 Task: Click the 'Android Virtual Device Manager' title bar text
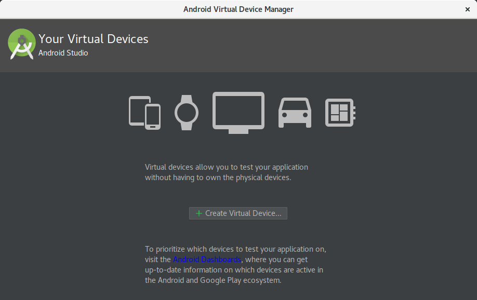click(239, 9)
